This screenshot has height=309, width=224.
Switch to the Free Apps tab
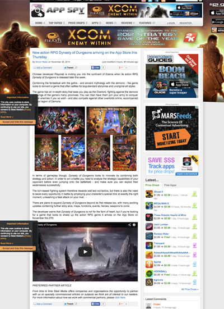pos(170,185)
